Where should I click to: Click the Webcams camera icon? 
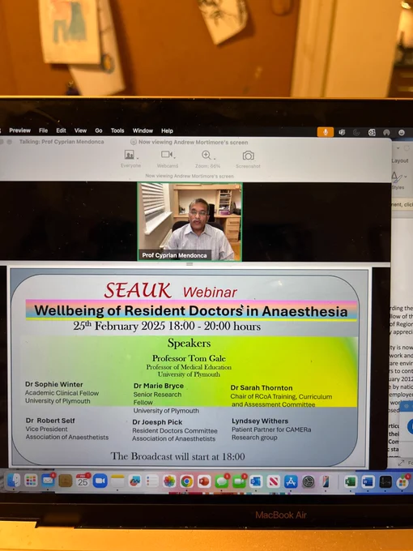point(166,154)
